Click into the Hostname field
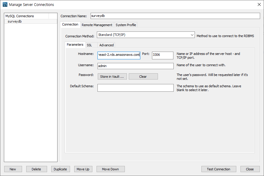Screen dimensions: 264x176 (x=119, y=56)
